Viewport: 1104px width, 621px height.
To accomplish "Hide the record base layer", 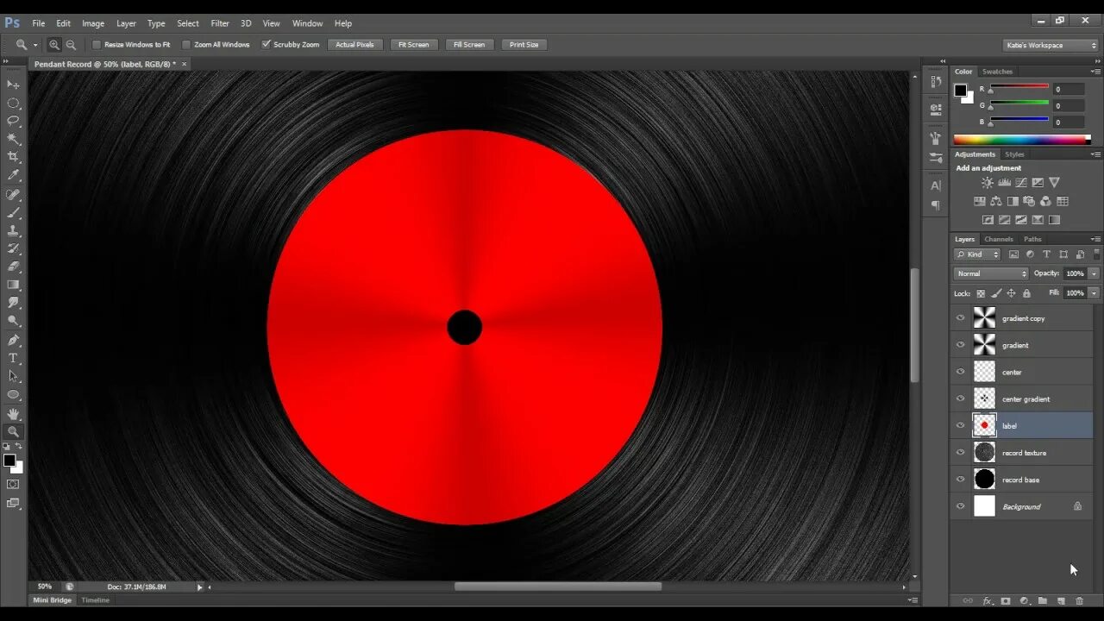I will tap(960, 480).
